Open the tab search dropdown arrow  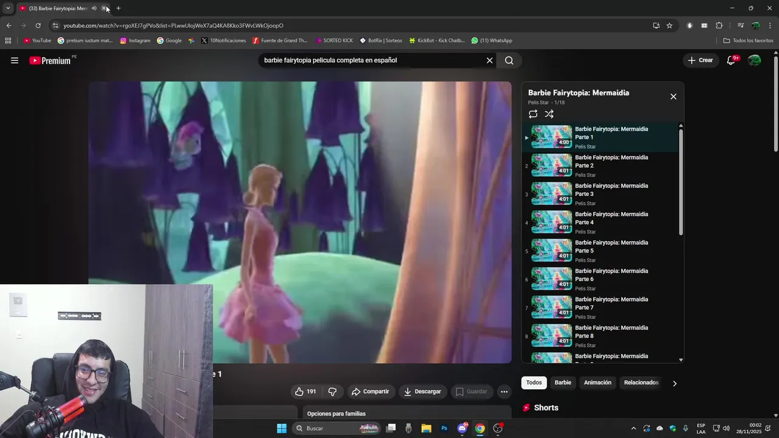[x=8, y=9]
